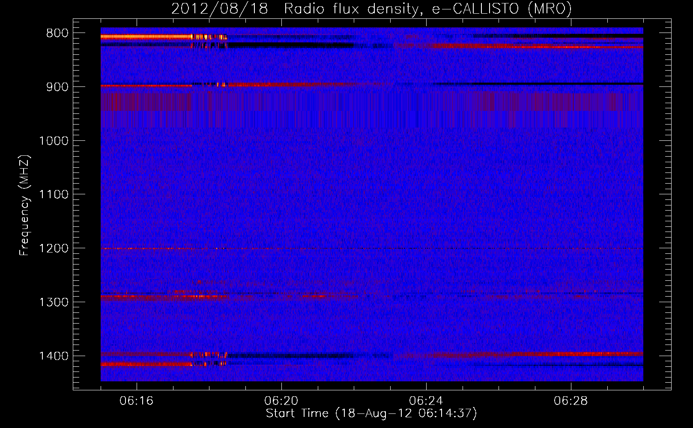Click the 800 frequency tick label

coord(57,33)
